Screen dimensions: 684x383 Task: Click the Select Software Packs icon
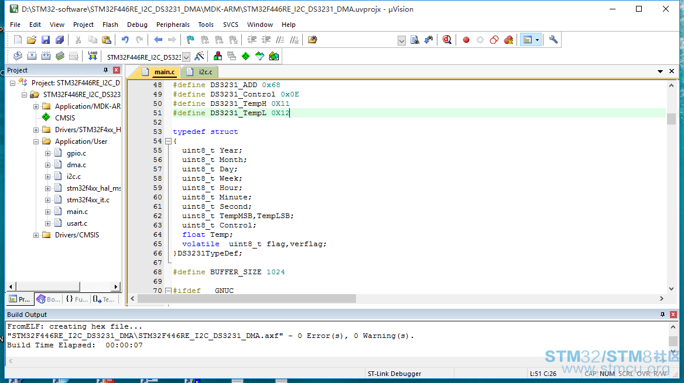[x=259, y=56]
